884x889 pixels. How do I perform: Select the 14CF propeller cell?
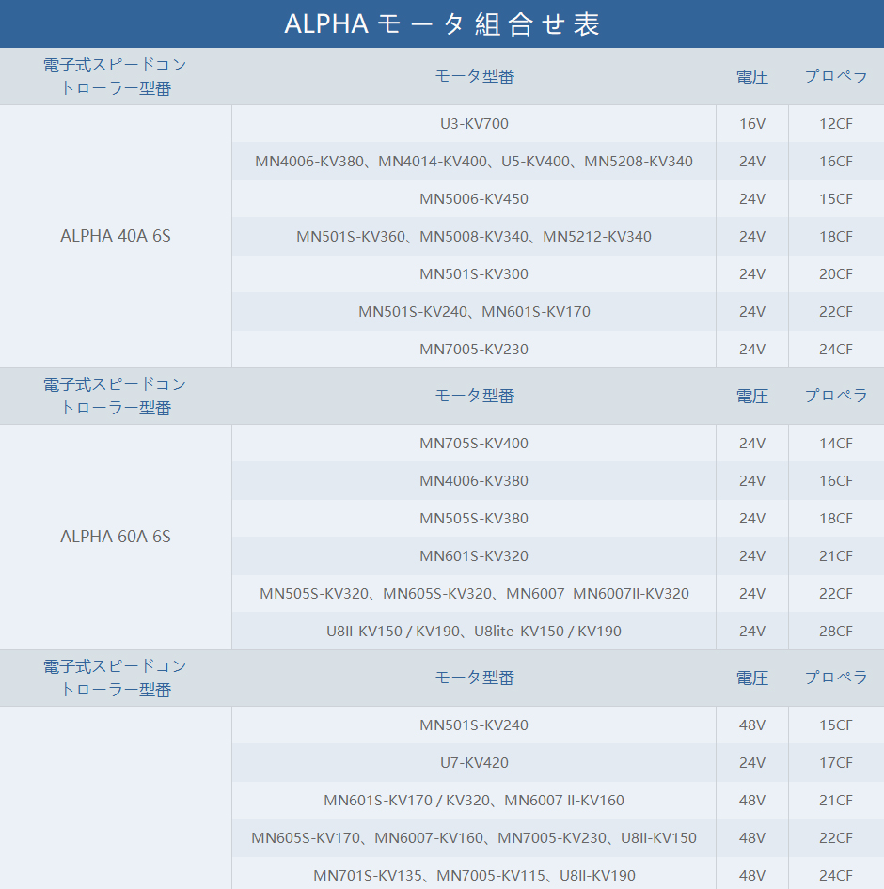(835, 443)
